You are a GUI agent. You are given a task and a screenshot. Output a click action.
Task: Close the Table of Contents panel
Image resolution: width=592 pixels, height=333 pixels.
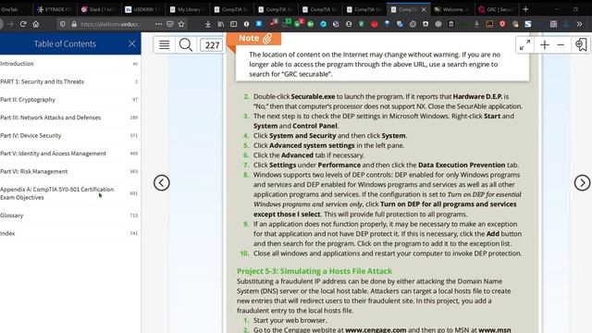[x=131, y=43]
